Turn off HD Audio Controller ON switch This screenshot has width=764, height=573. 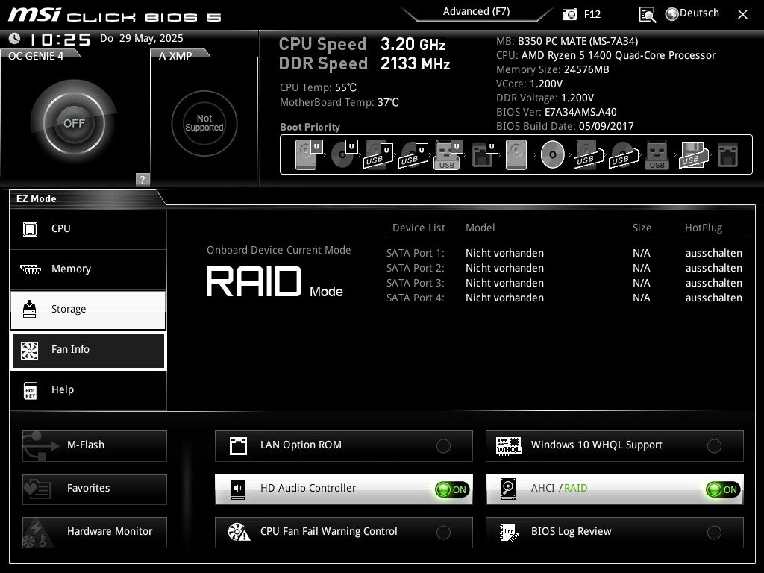click(x=452, y=489)
